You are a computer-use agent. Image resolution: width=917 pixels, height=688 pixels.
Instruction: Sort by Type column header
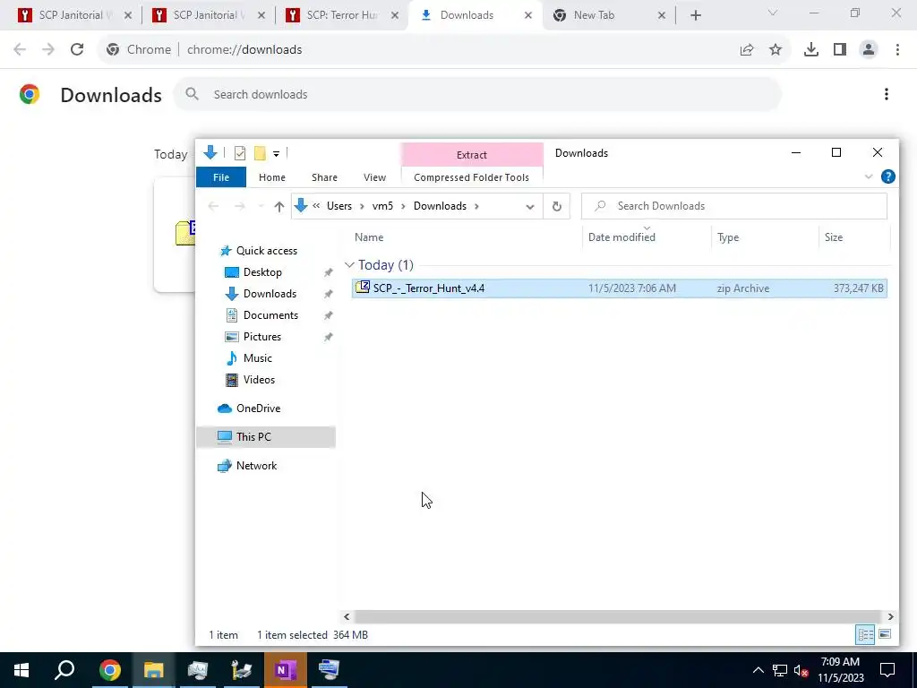pos(728,236)
